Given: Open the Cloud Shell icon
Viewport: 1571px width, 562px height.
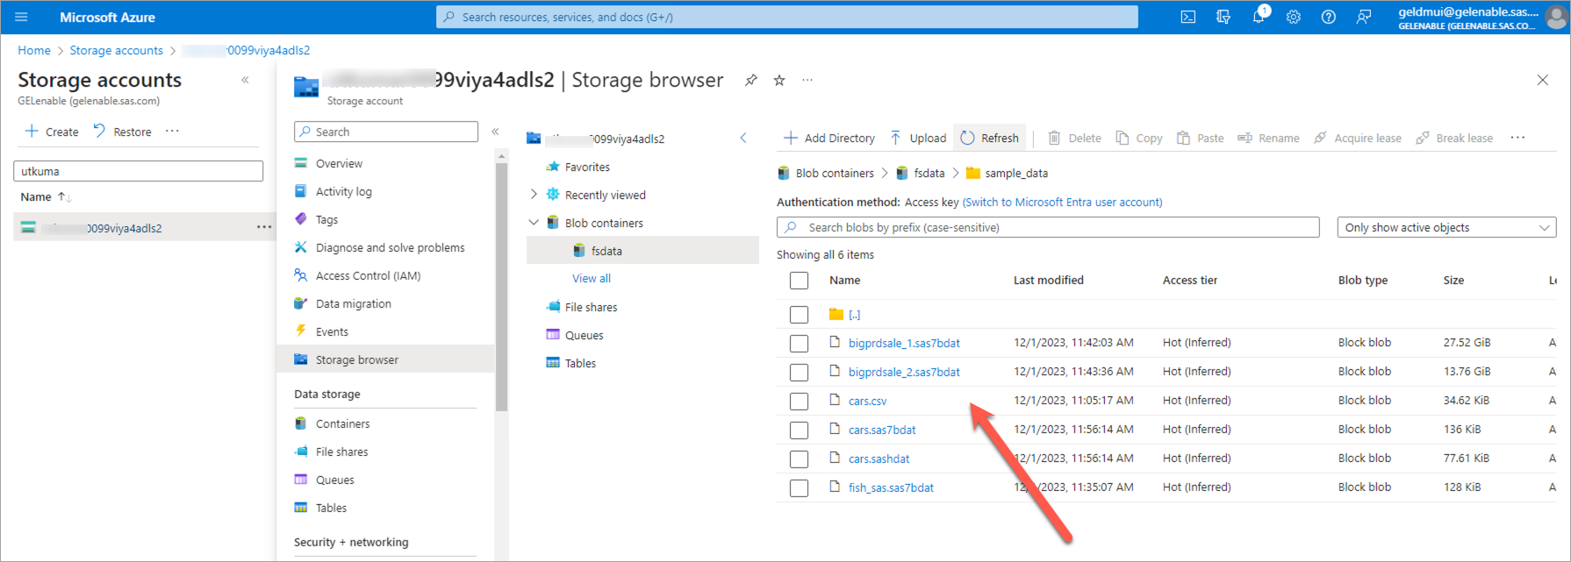Looking at the screenshot, I should pyautogui.click(x=1187, y=17).
